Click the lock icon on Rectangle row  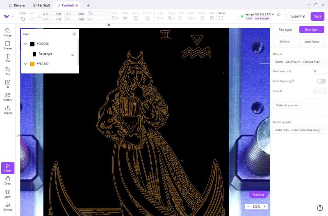73,54
